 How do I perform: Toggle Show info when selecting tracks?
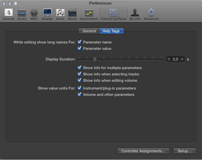click(79, 74)
